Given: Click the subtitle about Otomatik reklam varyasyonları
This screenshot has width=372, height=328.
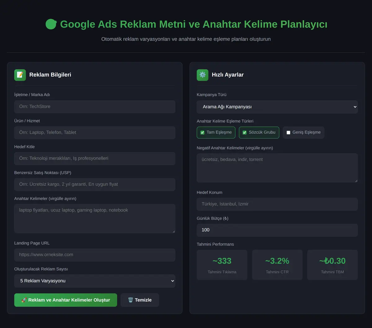Looking at the screenshot, I should click(186, 39).
